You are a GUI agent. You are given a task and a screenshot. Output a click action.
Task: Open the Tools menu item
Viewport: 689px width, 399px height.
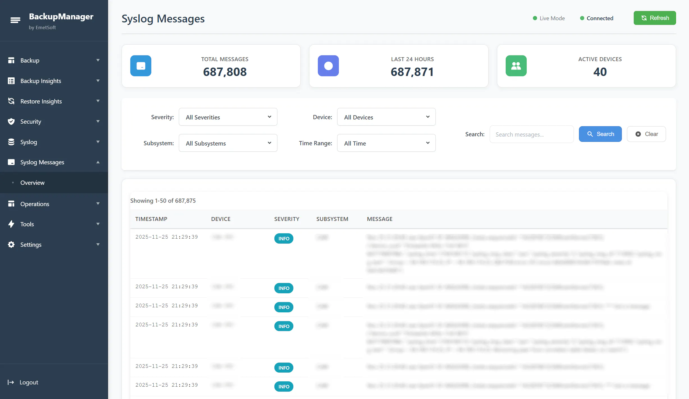point(54,224)
